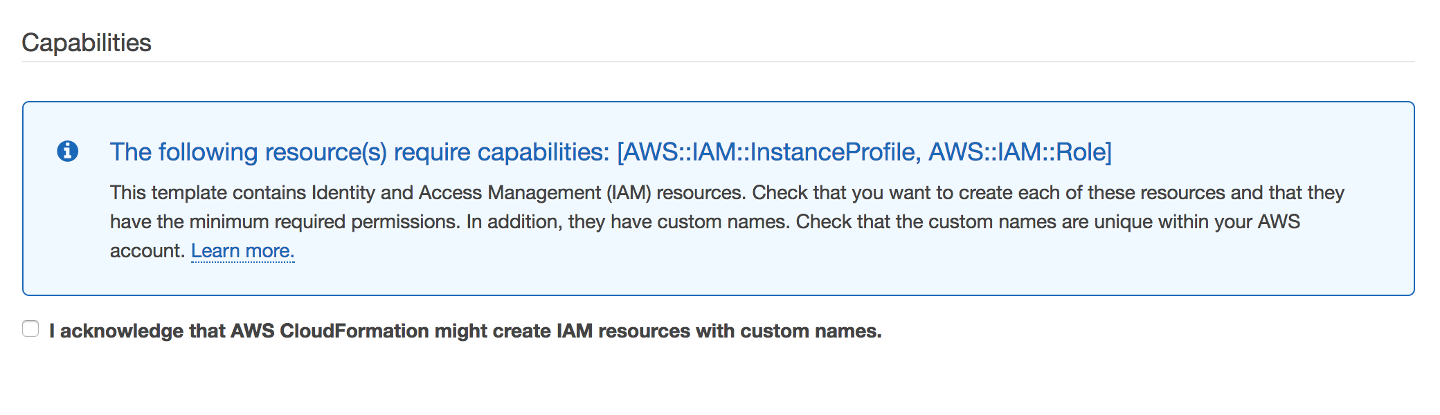This screenshot has width=1440, height=415.
Task: Select the 'require capabilities' alert title
Action: (x=611, y=151)
